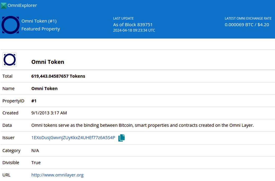The image size is (275, 181).
Task: Open issuer address 1EXoDusjGwvnjZUyKkxZ4UHEf77z6A5S4P
Action: [73, 138]
